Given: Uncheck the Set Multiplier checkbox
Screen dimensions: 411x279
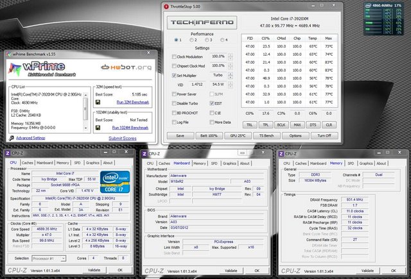Looking at the screenshot, I should click(x=174, y=76).
